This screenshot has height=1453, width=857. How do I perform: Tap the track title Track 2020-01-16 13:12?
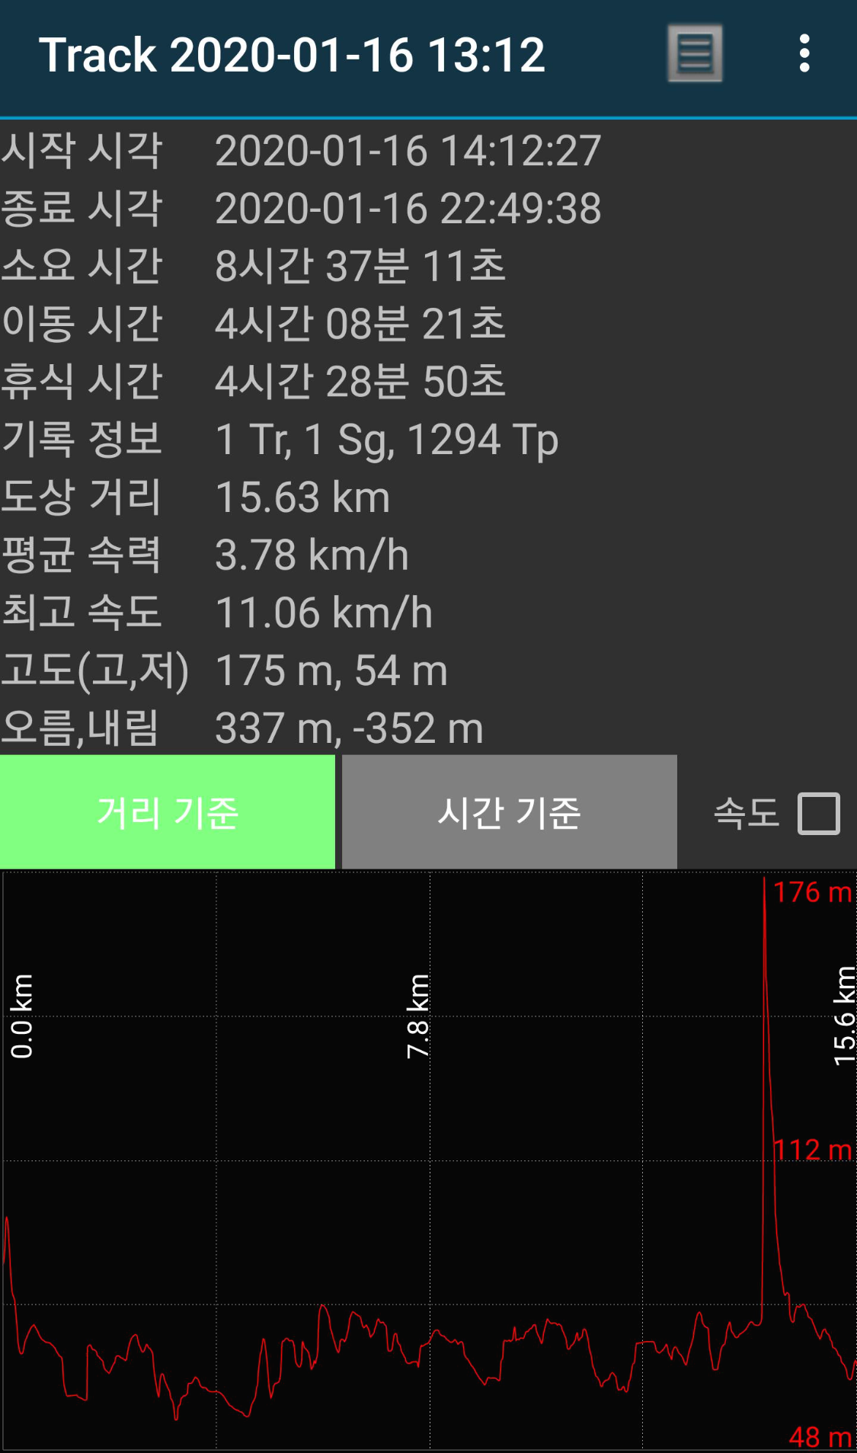(x=292, y=55)
